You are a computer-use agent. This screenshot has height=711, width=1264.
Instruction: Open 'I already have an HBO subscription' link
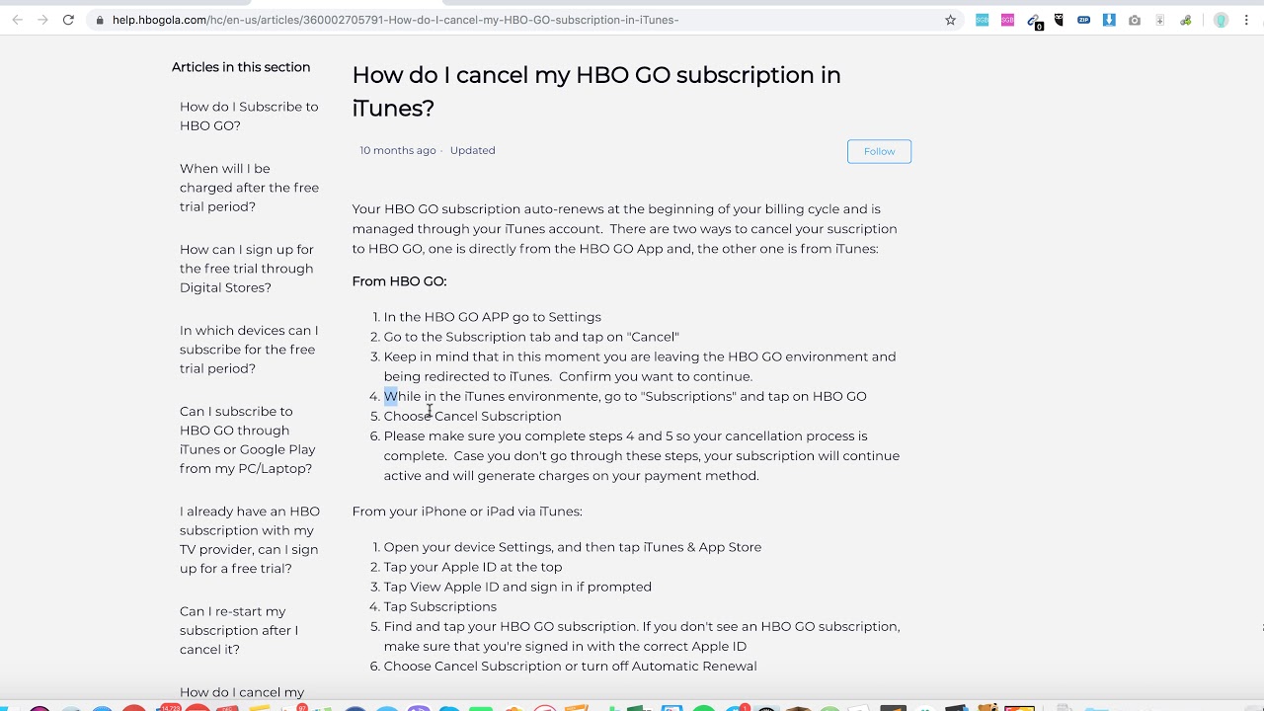pyautogui.click(x=250, y=540)
